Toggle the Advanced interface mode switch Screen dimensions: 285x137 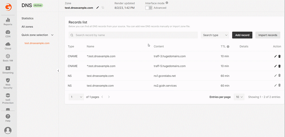pyautogui.click(x=149, y=8)
